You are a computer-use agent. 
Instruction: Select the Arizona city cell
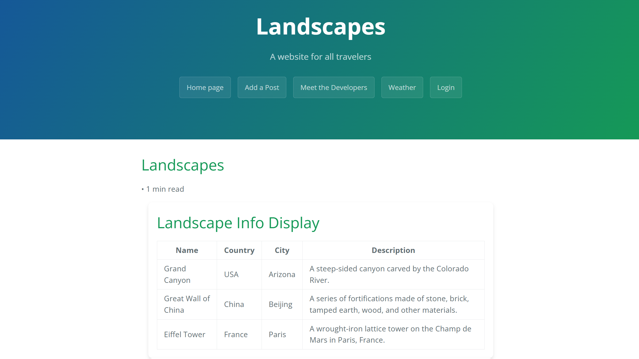point(282,274)
